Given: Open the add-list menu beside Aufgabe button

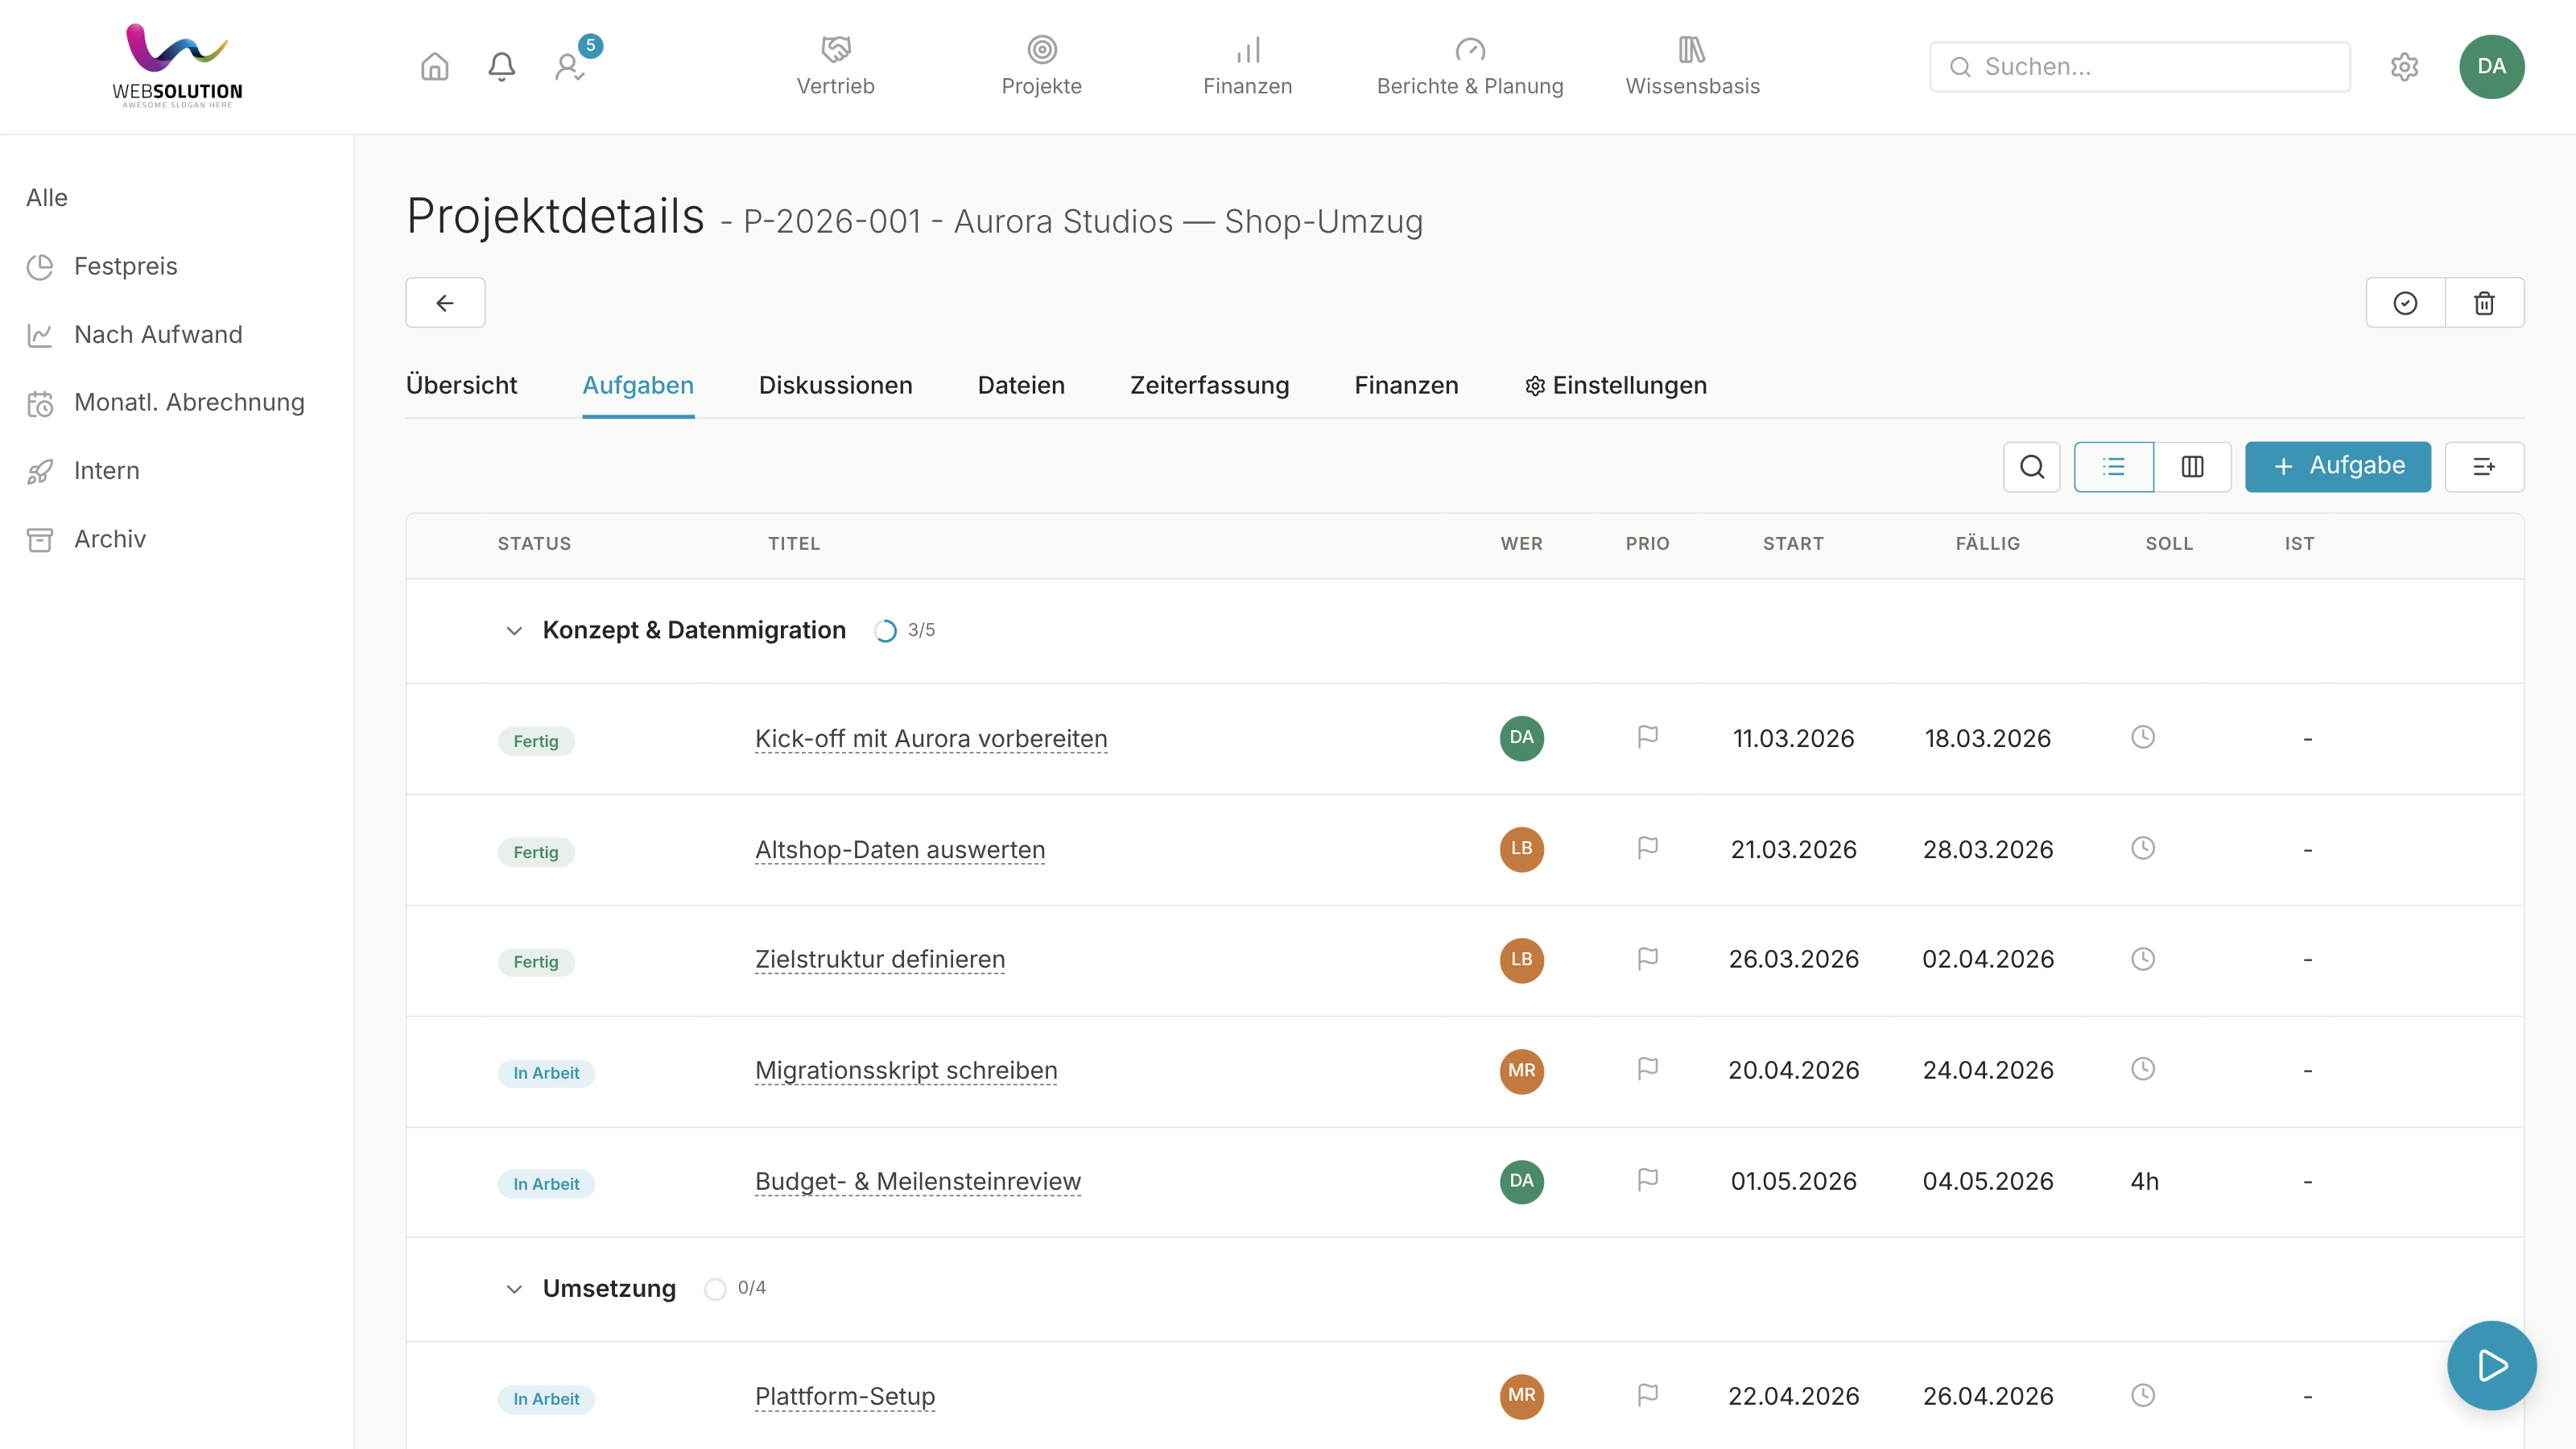Looking at the screenshot, I should 2484,467.
